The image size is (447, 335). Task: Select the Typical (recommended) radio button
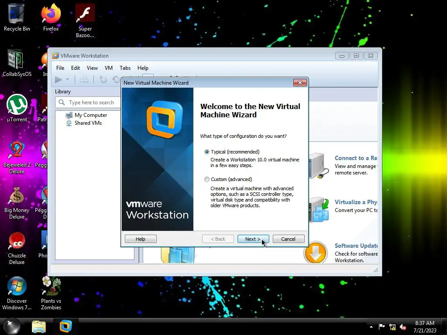206,152
